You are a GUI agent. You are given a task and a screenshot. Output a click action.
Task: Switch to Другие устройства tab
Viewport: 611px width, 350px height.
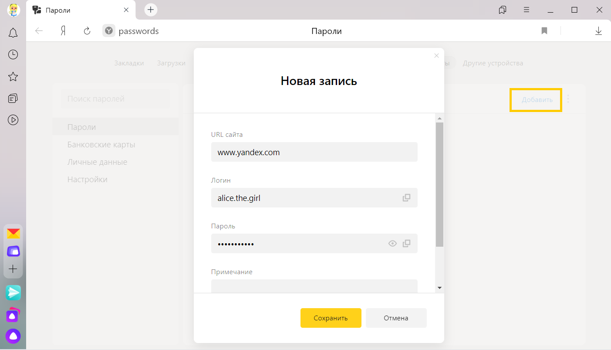coord(493,63)
